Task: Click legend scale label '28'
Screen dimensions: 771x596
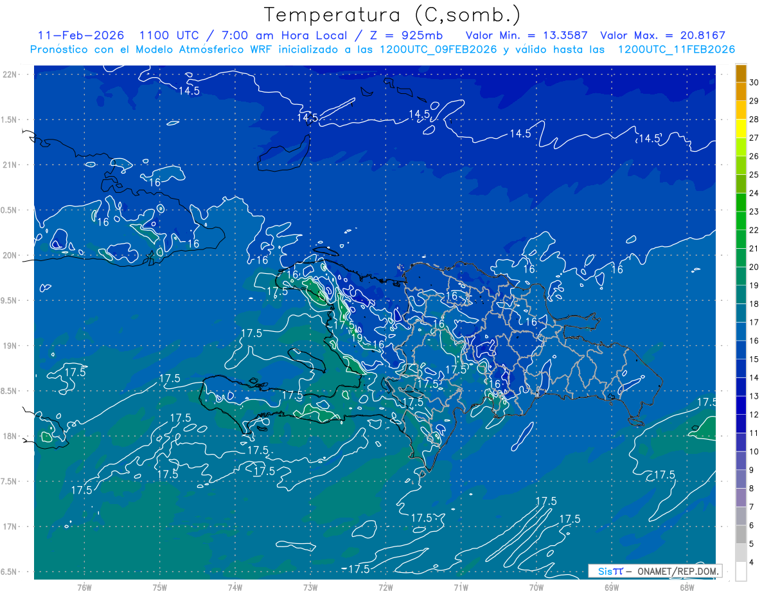Action: 754,119
